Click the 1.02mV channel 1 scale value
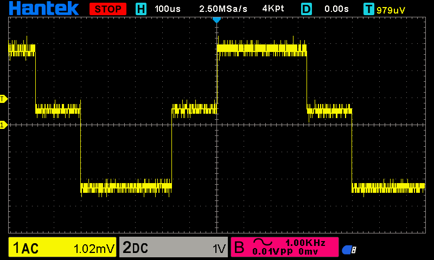 [x=94, y=249]
